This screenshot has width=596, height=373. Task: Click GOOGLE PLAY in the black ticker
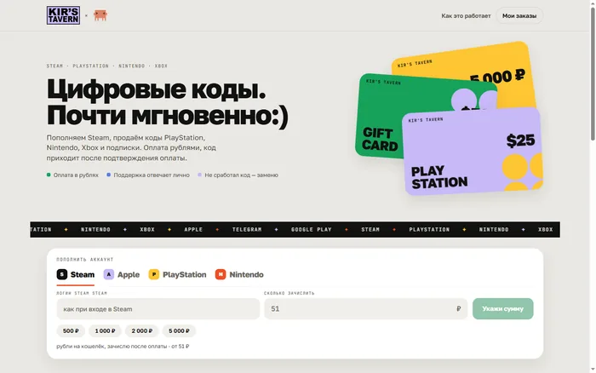pyautogui.click(x=312, y=230)
